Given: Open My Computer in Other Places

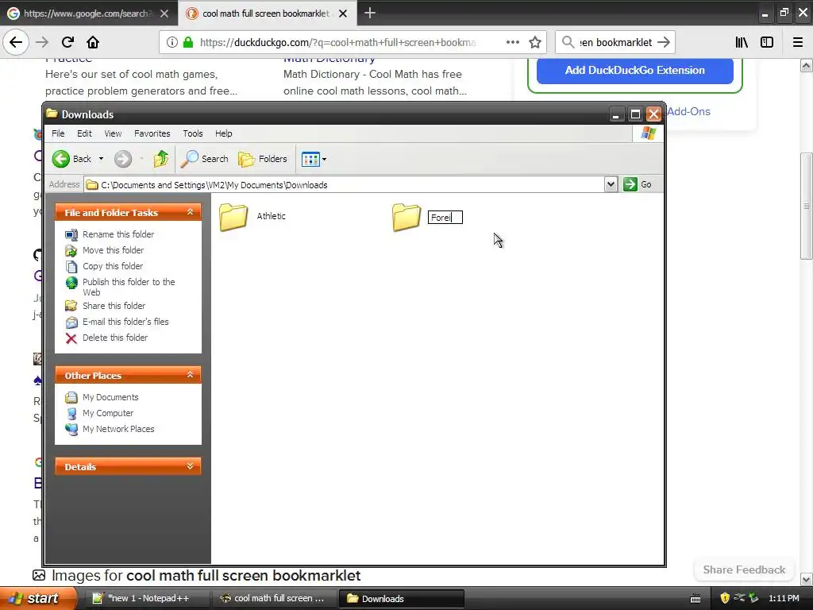Looking at the screenshot, I should coord(108,413).
